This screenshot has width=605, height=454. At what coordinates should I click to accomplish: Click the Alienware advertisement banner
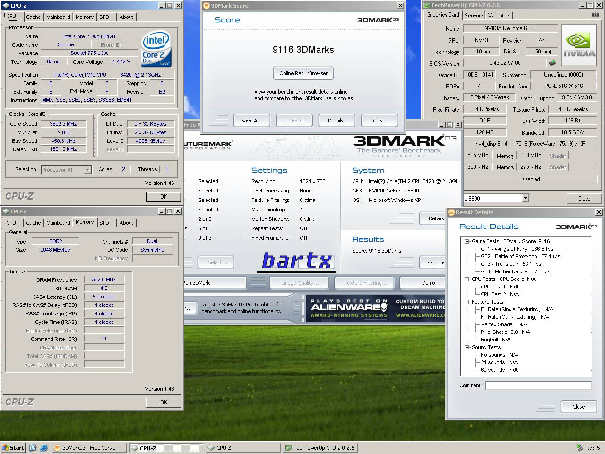pos(376,308)
